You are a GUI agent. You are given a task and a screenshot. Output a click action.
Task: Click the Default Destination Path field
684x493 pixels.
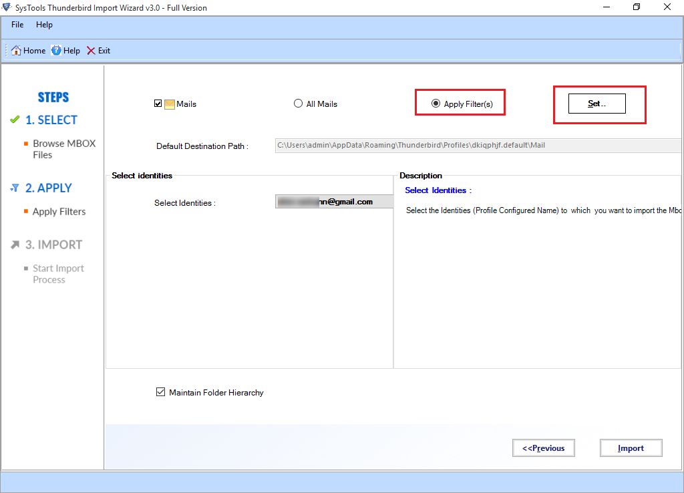point(478,145)
